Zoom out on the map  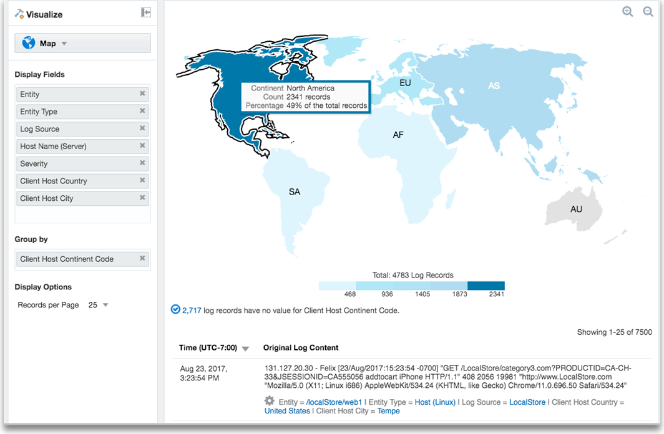[648, 12]
